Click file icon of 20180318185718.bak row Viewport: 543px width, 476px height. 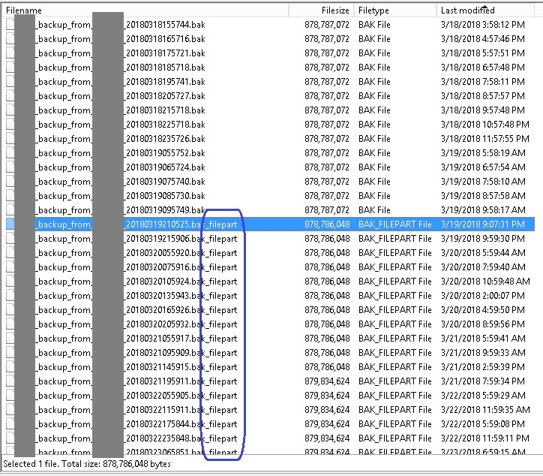[x=10, y=68]
